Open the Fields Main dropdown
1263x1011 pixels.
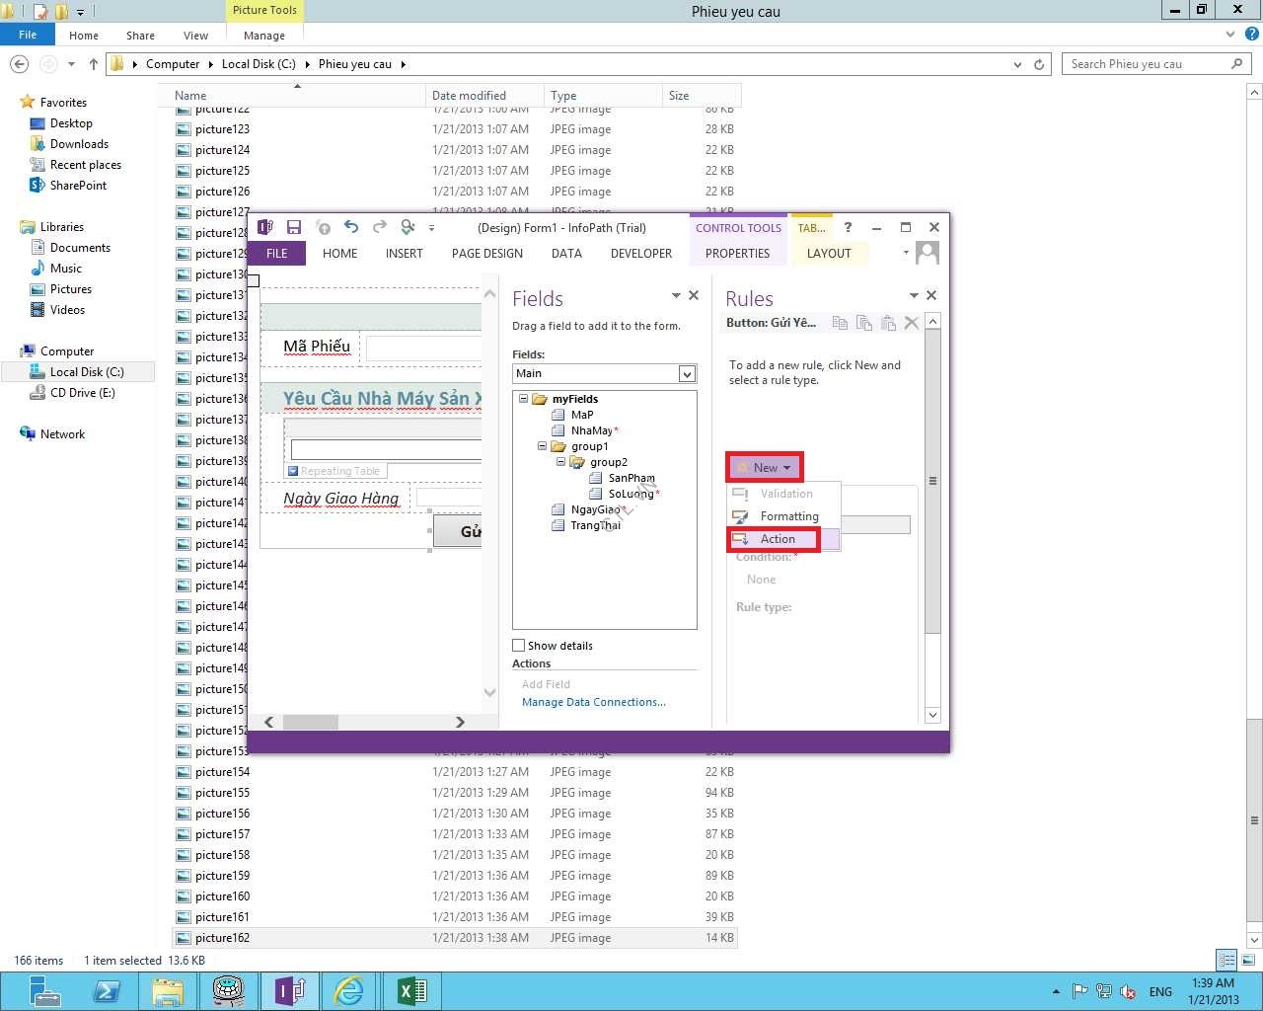pos(687,373)
